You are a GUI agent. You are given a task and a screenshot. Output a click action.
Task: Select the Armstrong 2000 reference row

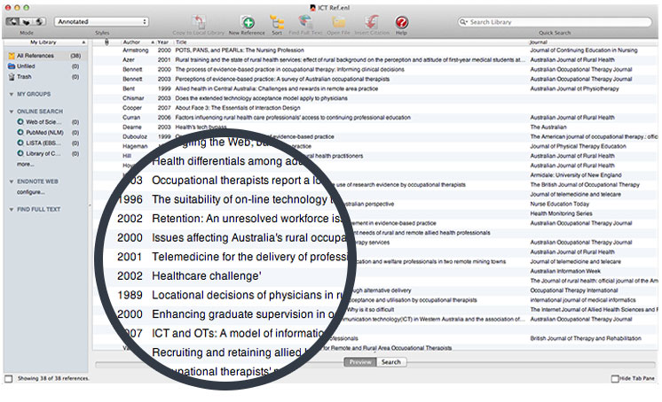[x=374, y=50]
